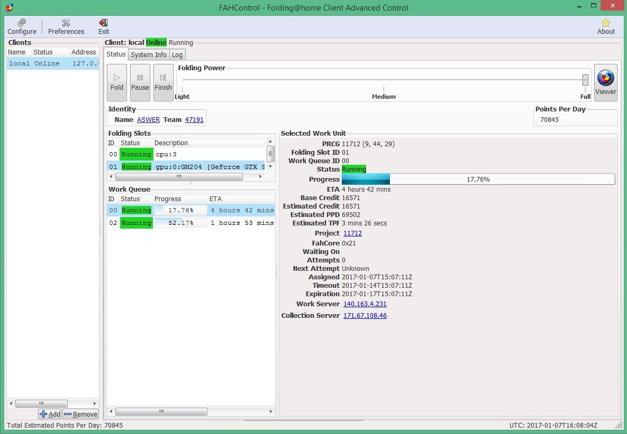Switch to the Status tab

[116, 54]
